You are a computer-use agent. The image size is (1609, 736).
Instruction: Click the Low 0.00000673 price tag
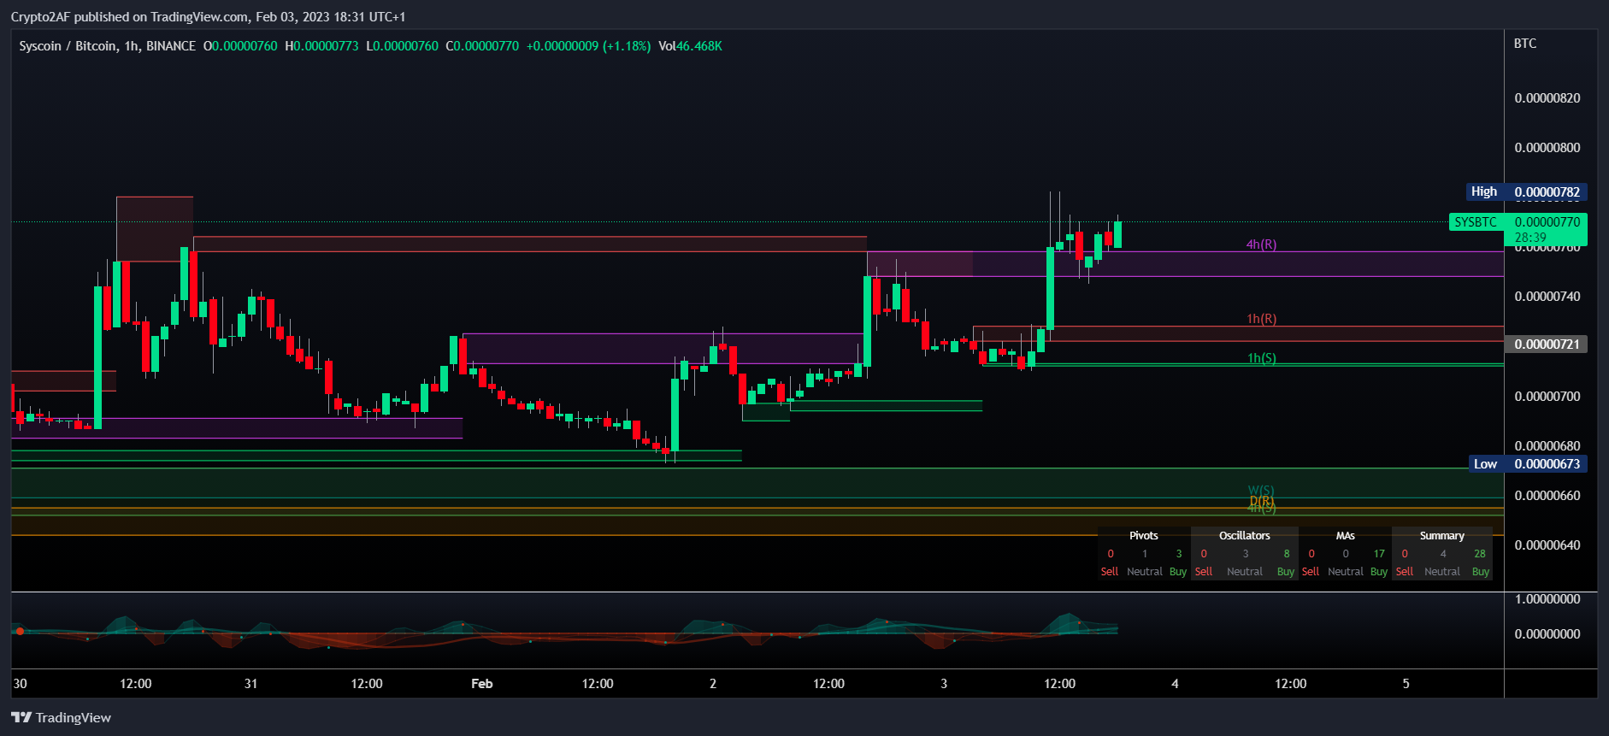[x=1528, y=463]
